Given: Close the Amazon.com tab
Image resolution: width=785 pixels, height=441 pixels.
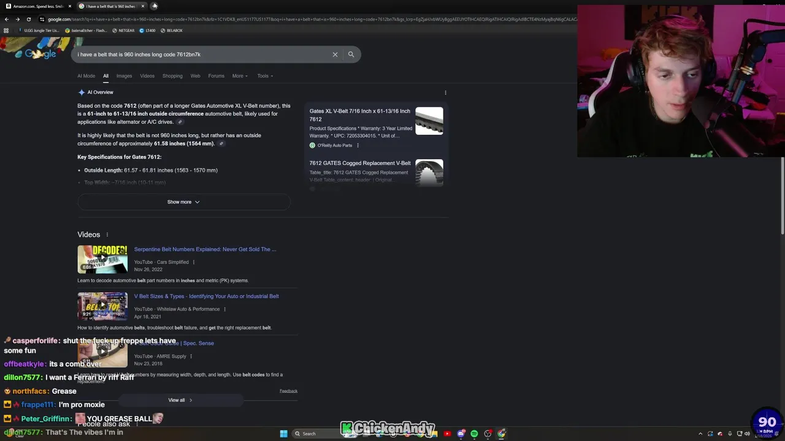Looking at the screenshot, I should (x=69, y=6).
